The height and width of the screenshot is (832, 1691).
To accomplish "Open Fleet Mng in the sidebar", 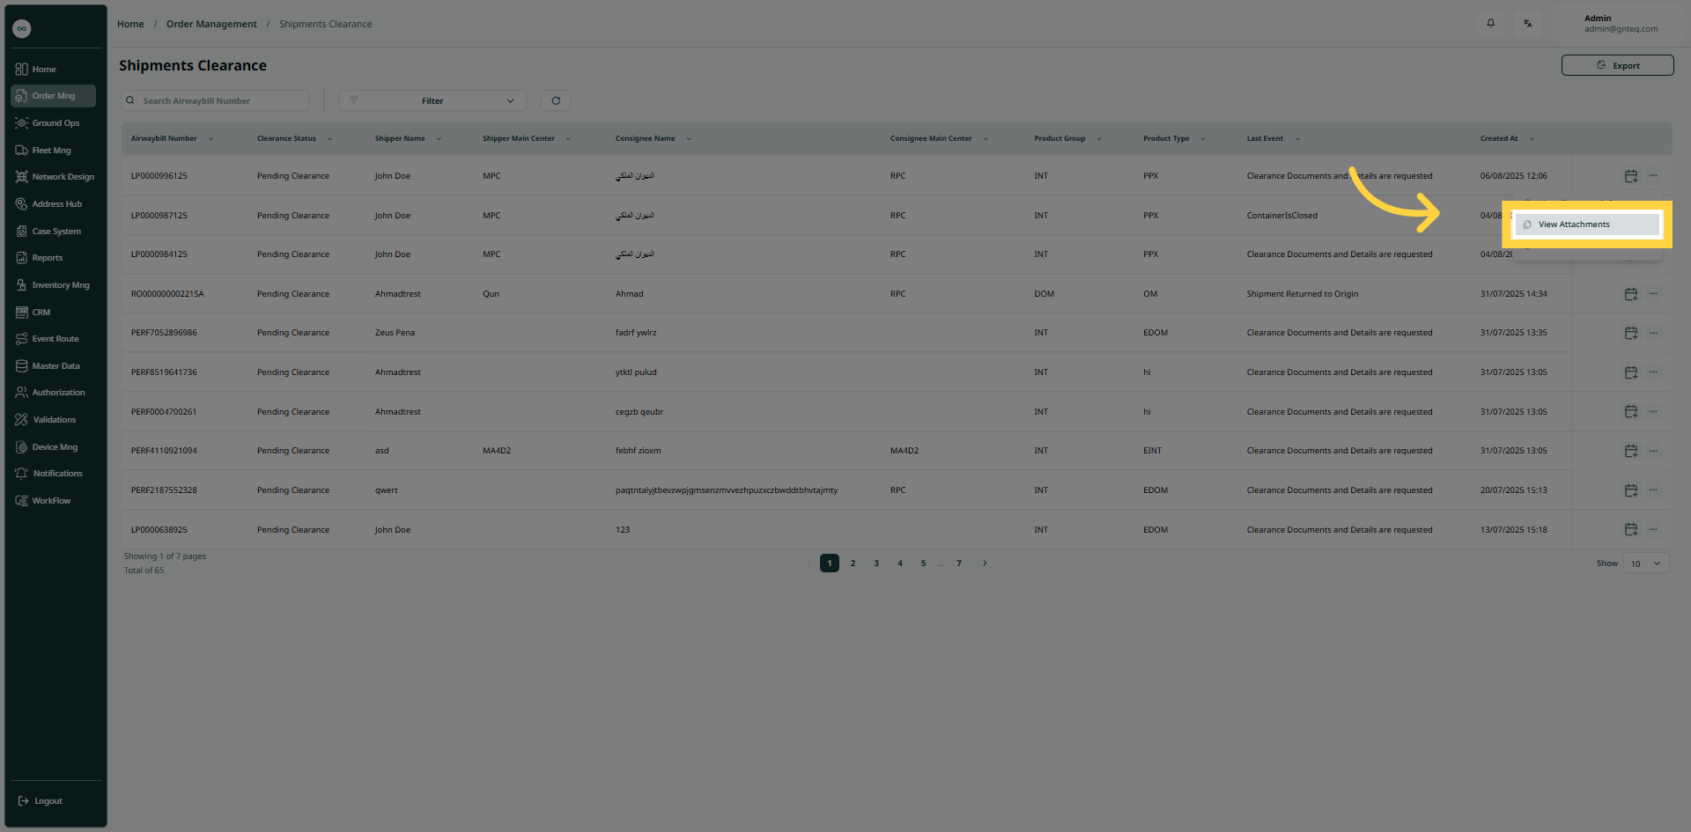I will point(53,151).
